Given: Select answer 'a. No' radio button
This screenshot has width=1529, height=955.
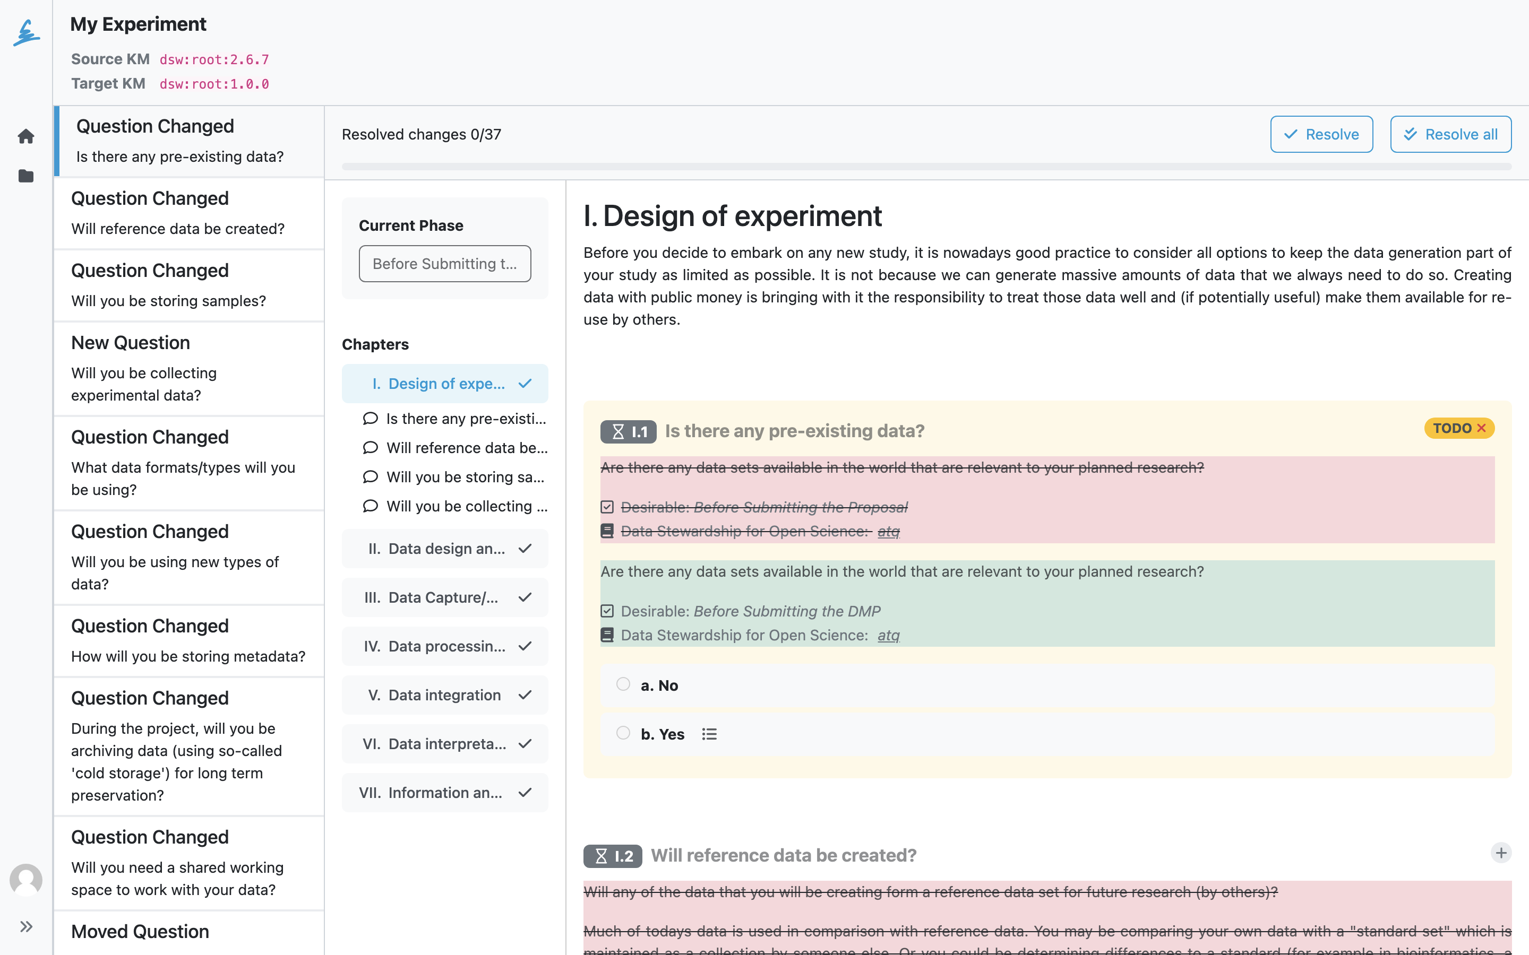Looking at the screenshot, I should (x=623, y=684).
